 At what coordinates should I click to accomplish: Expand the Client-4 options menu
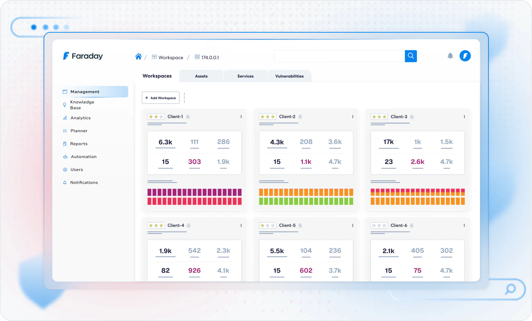pos(241,225)
